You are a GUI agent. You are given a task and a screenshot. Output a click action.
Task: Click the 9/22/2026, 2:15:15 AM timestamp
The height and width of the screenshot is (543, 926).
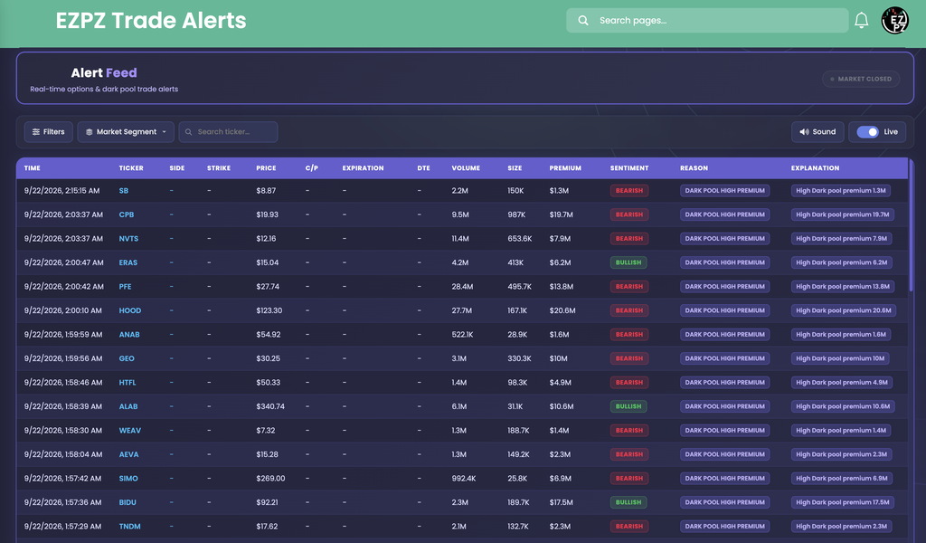pos(62,191)
